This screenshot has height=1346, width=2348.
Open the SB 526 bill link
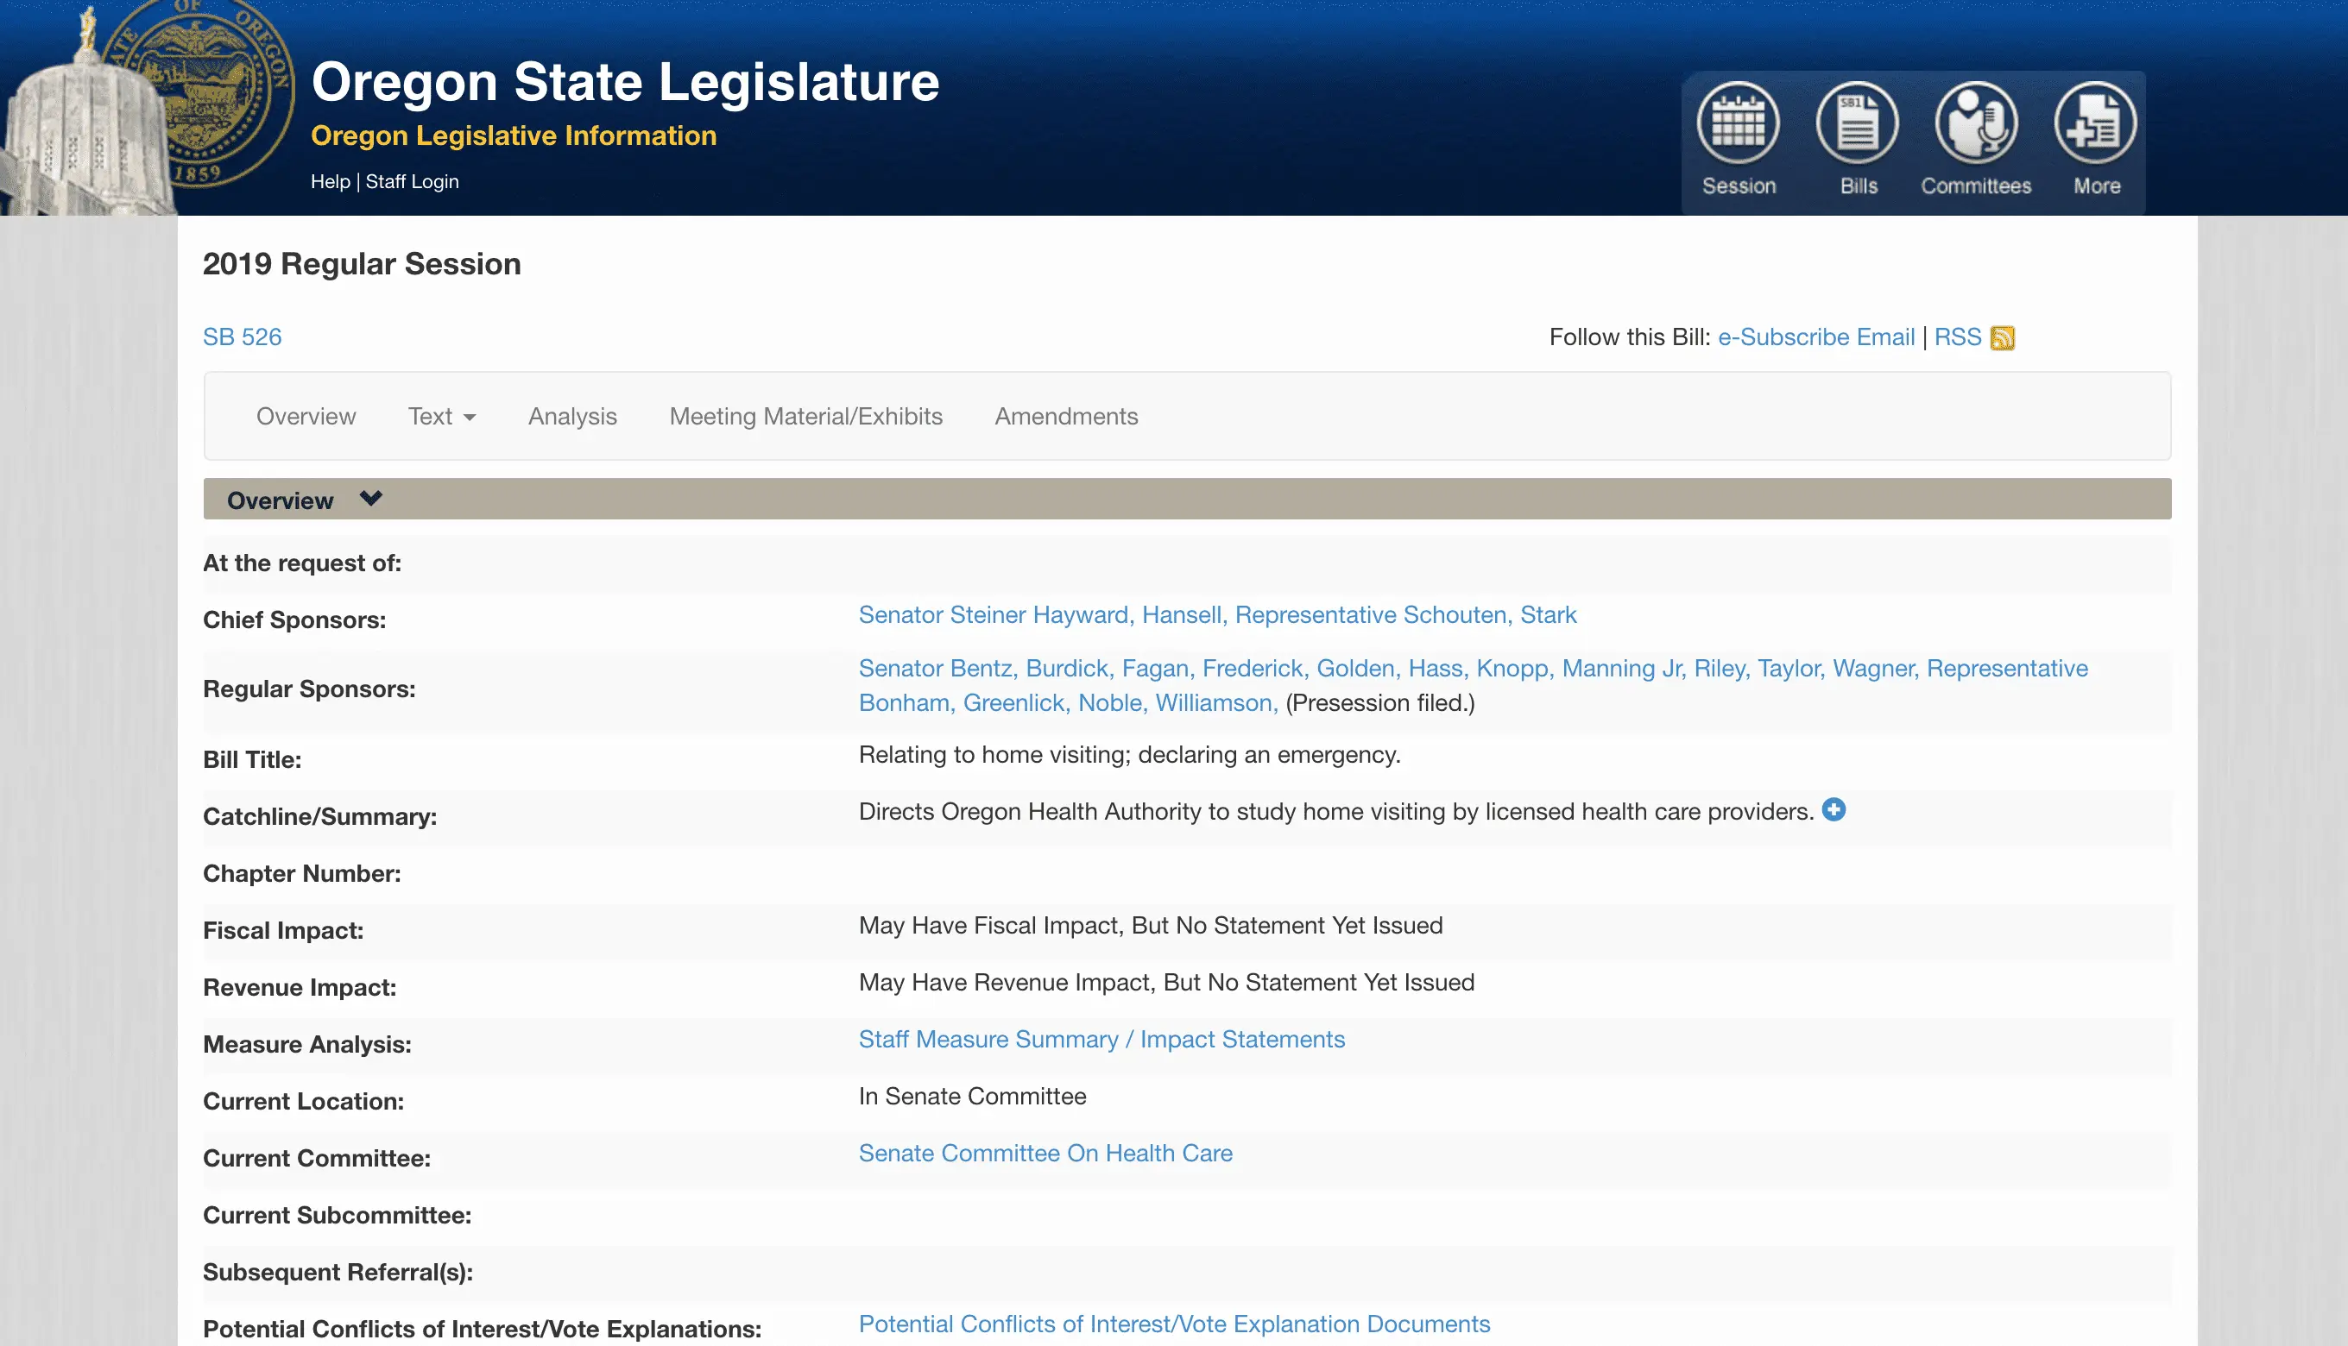(242, 337)
